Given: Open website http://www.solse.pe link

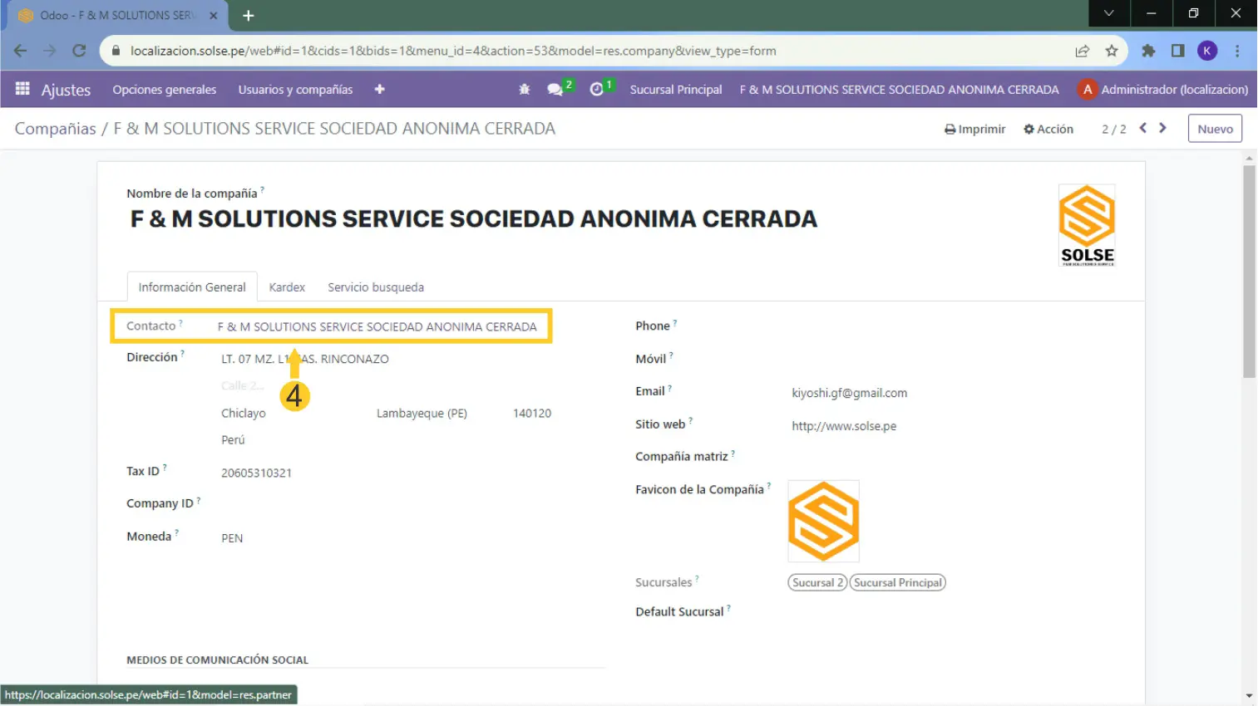Looking at the screenshot, I should [844, 426].
